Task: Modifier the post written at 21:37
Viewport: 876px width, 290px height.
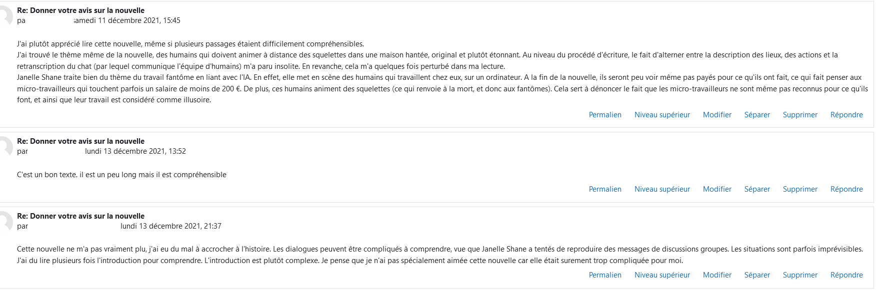Action: pyautogui.click(x=717, y=275)
